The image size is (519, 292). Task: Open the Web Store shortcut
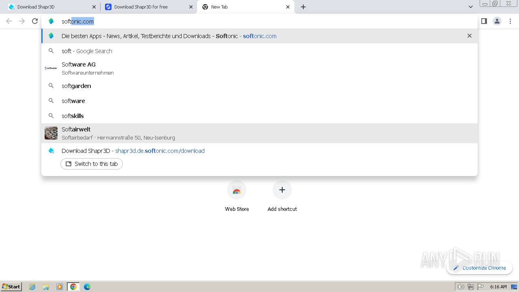coord(237,197)
